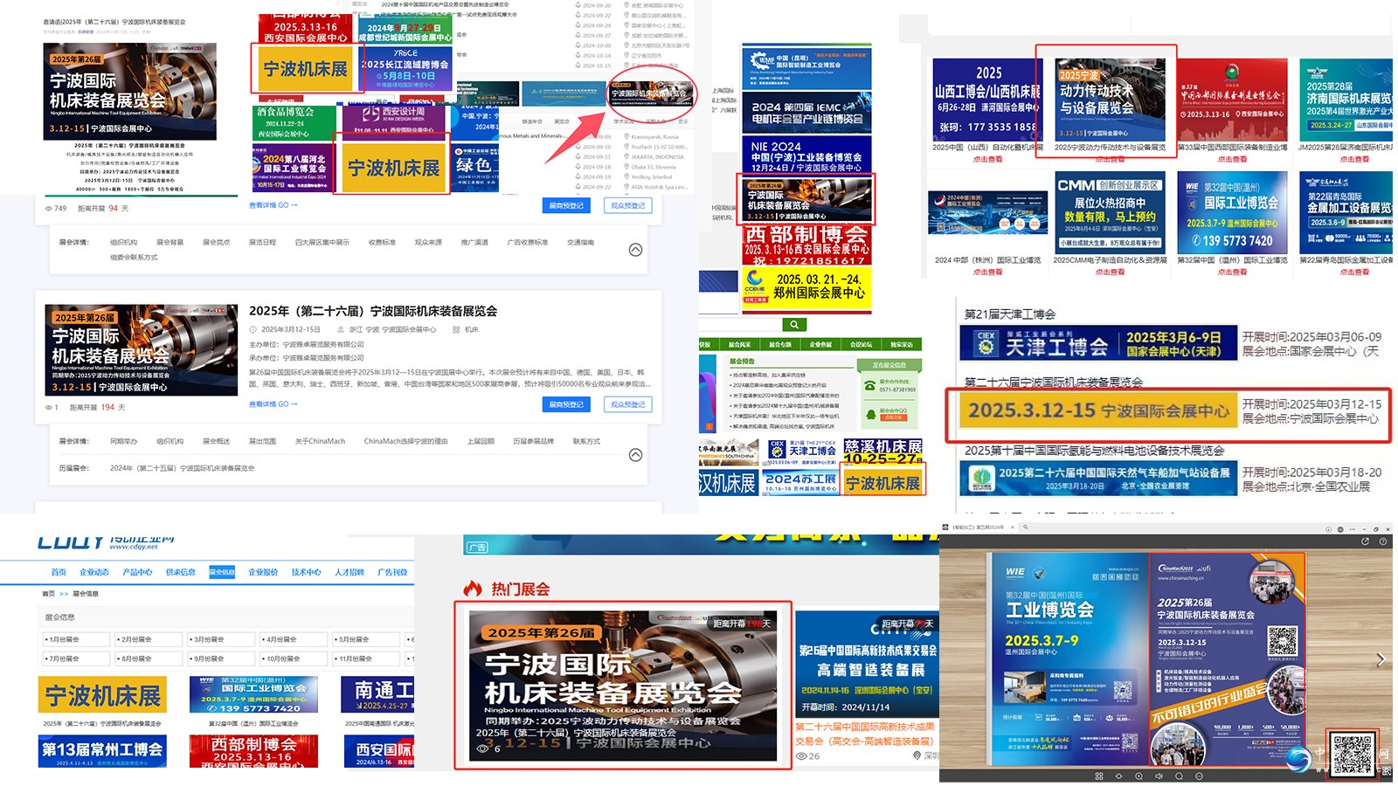Click 第13届常州工博会 banner on cdqy page

[x=103, y=751]
